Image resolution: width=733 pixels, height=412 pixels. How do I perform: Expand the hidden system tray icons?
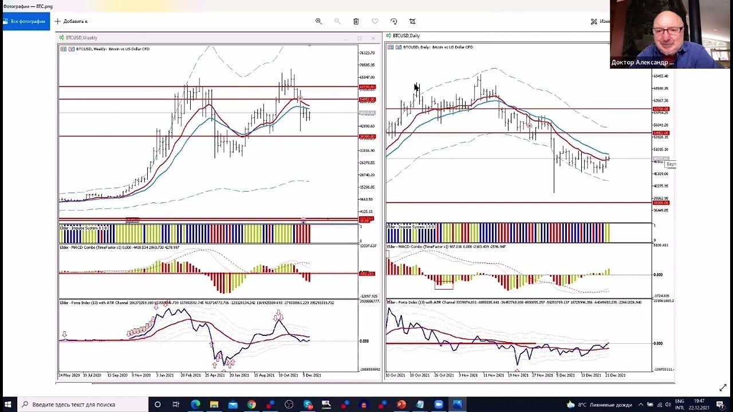click(x=640, y=405)
